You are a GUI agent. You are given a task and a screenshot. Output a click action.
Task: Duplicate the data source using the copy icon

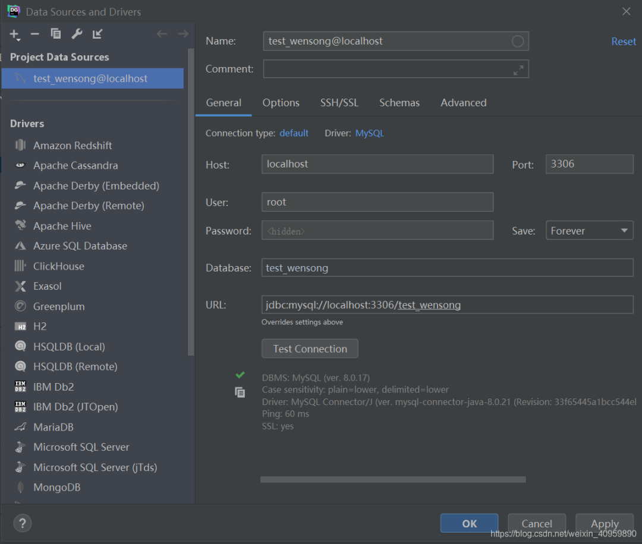pyautogui.click(x=56, y=34)
